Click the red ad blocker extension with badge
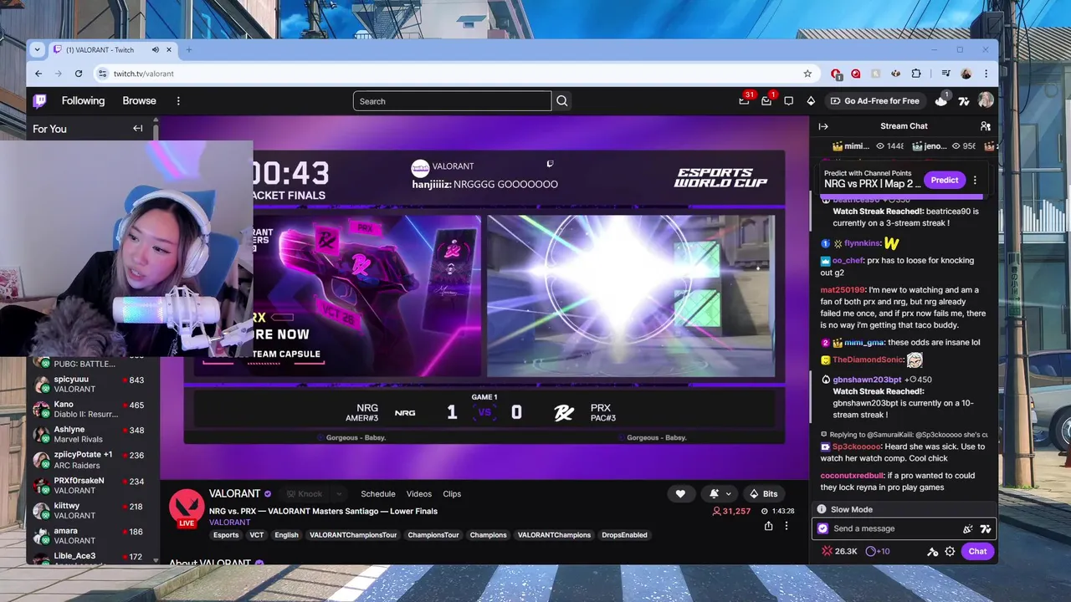 pyautogui.click(x=836, y=74)
